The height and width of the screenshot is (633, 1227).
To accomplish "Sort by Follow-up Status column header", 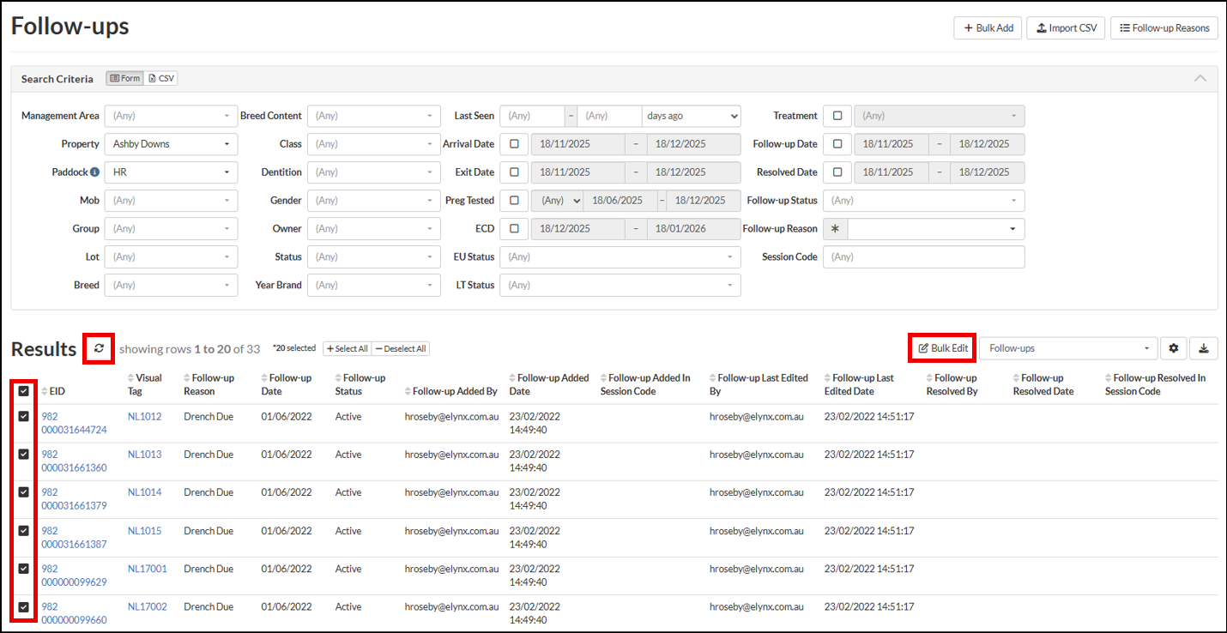I will tap(360, 384).
